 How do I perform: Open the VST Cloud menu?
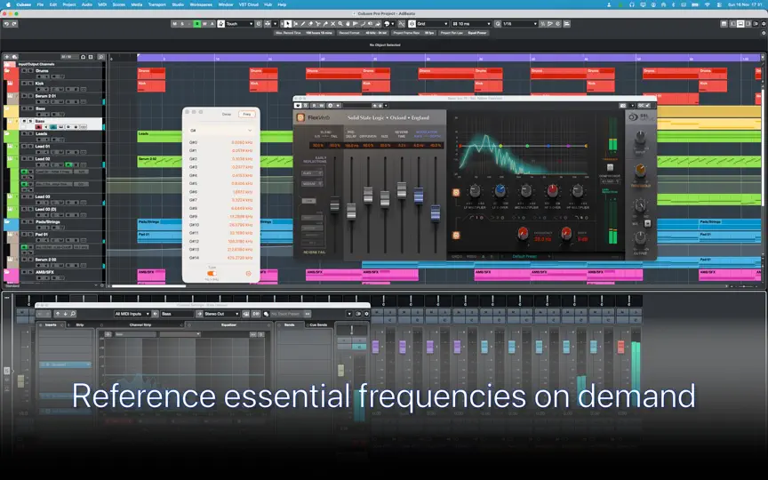click(248, 4)
